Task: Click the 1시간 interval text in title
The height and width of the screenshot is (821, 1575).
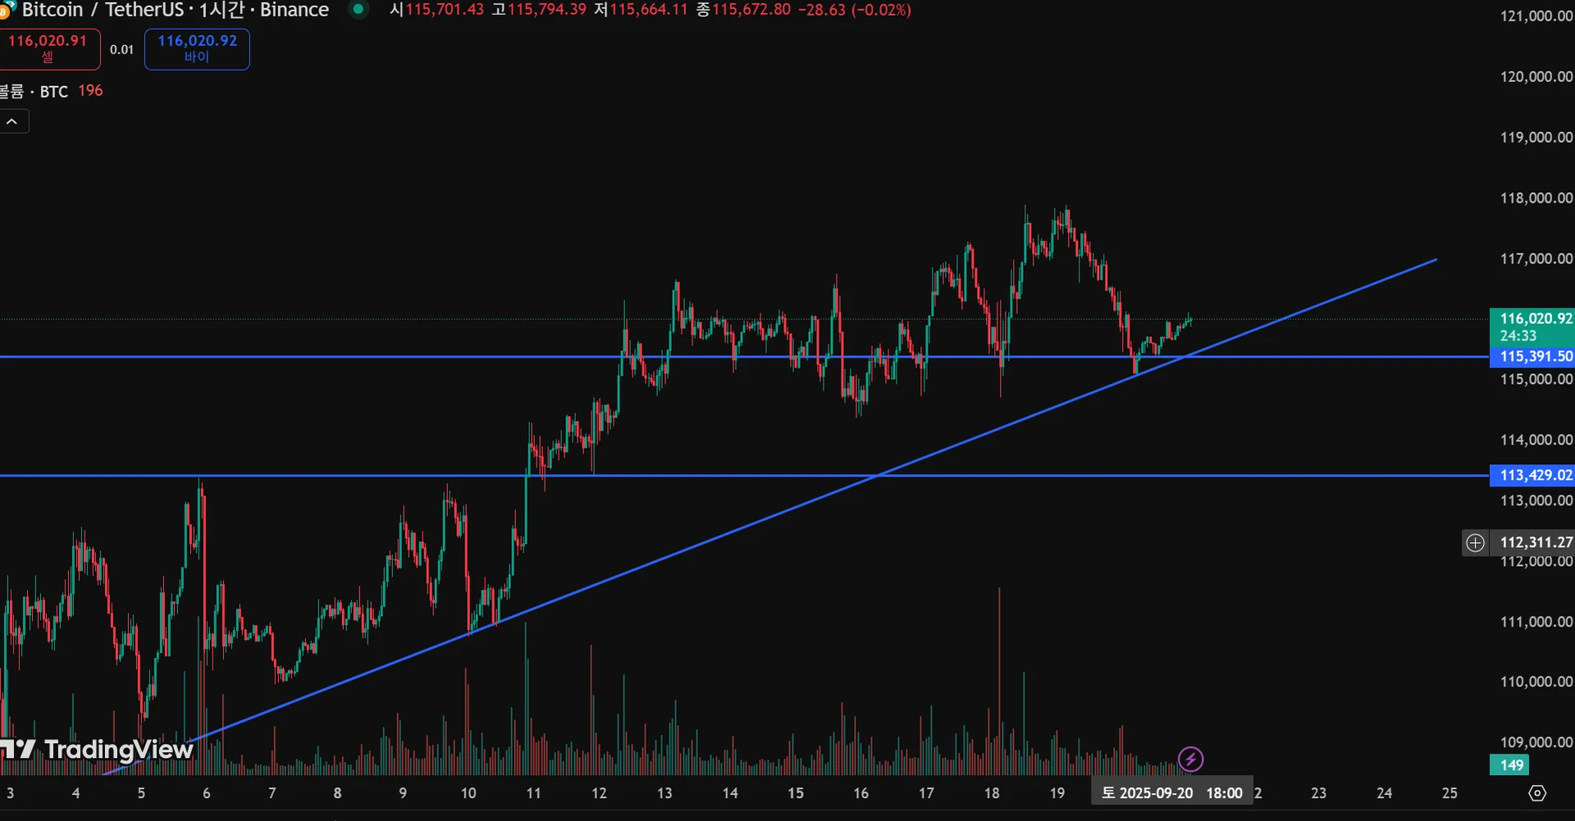Action: (x=221, y=10)
